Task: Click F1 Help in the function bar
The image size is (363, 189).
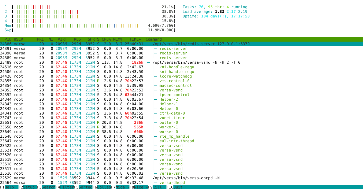Action: 9,187
